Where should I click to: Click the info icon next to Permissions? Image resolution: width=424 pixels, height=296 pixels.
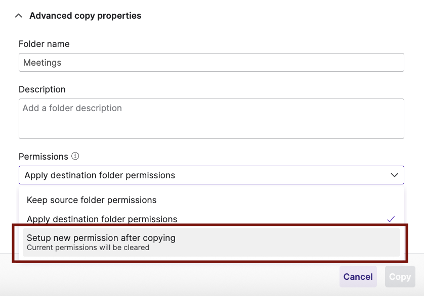(x=75, y=157)
